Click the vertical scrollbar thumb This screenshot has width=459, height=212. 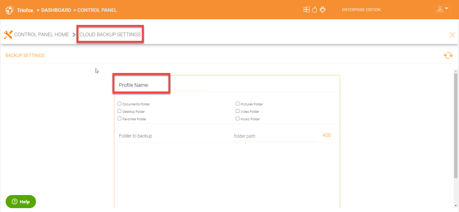click(456, 126)
